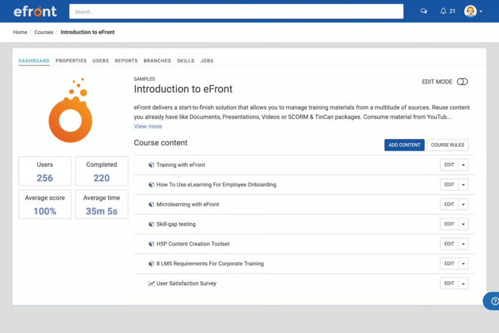
Task: Expand options arrow for Skill-gap testing
Action: pos(463,224)
